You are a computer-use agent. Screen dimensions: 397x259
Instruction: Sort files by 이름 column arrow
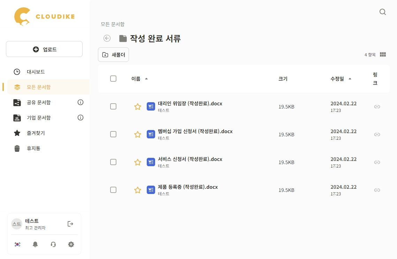pyautogui.click(x=146, y=79)
